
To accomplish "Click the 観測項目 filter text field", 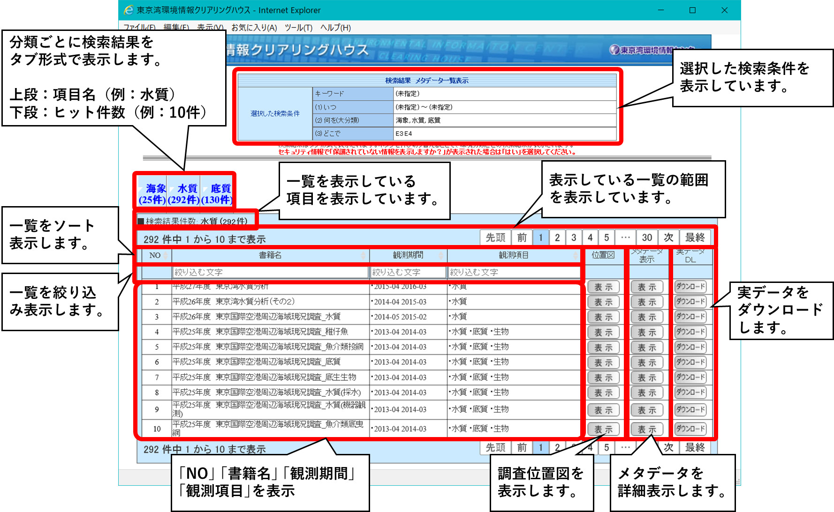I will pos(513,272).
